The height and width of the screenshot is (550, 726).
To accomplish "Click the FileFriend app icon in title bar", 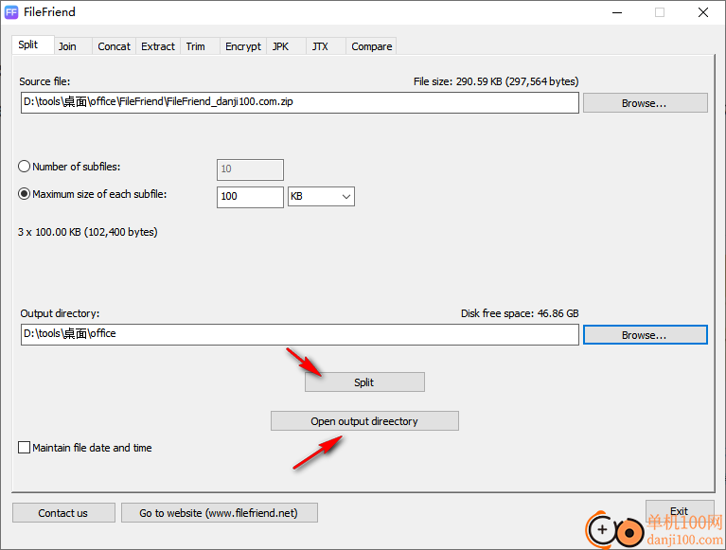I will coord(11,12).
